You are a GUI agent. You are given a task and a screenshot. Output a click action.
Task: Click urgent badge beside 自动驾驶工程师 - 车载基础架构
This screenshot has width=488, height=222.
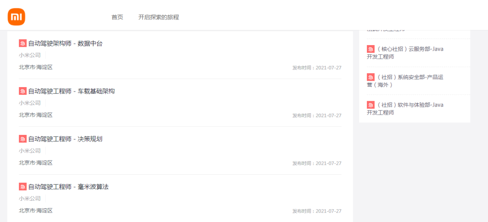[x=23, y=91]
